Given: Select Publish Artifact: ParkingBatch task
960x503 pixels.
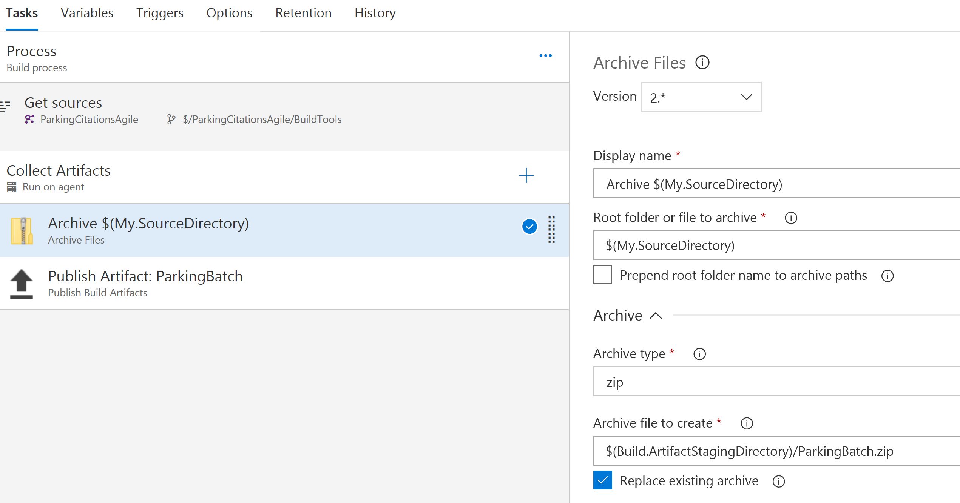Looking at the screenshot, I should (145, 283).
